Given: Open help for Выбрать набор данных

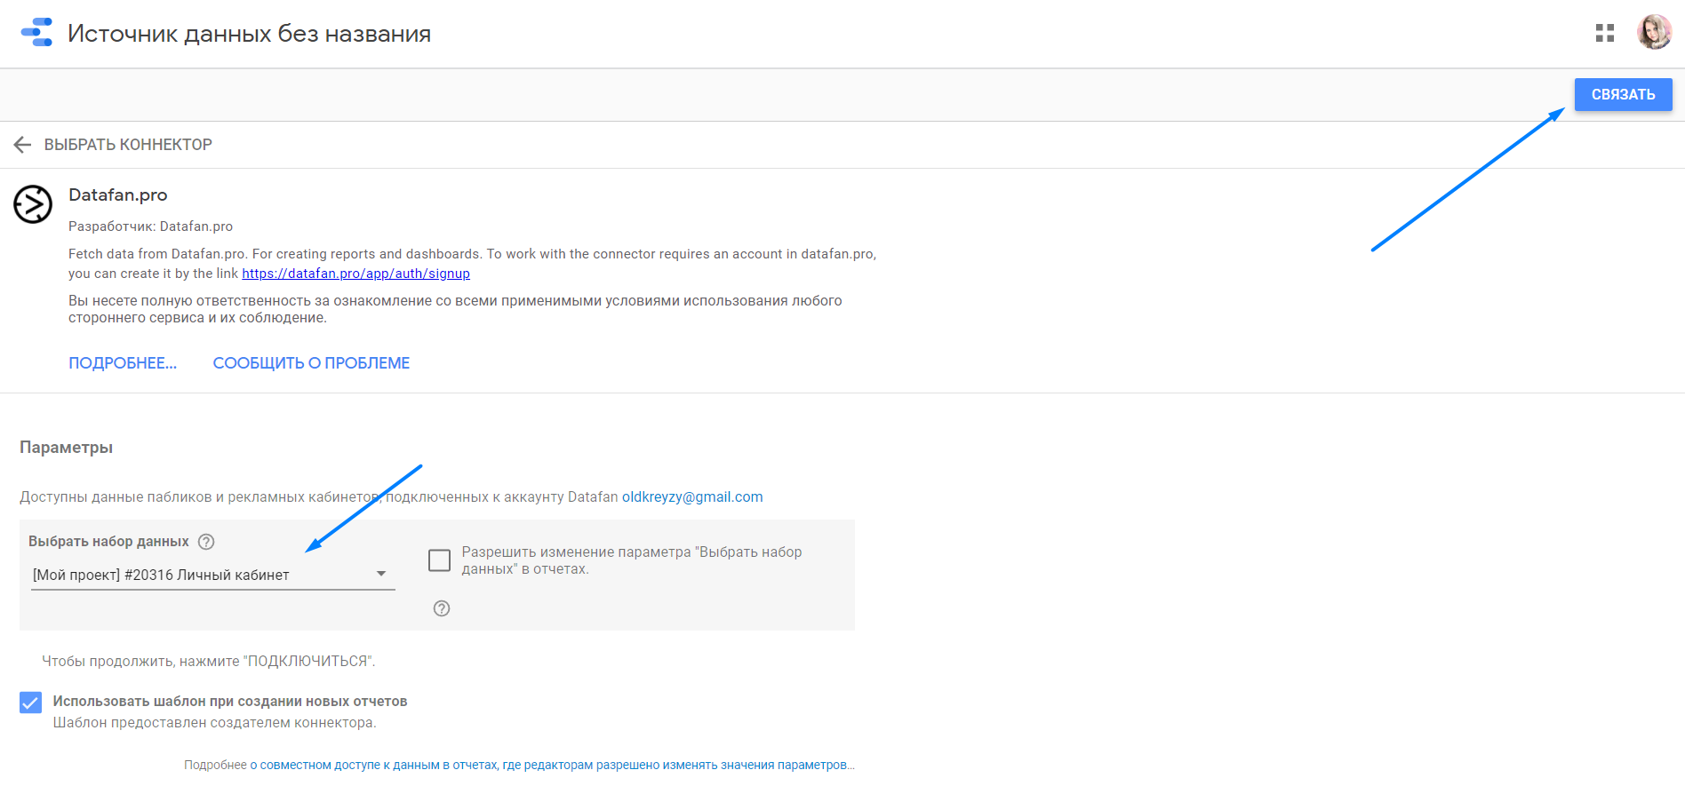Looking at the screenshot, I should (x=206, y=542).
